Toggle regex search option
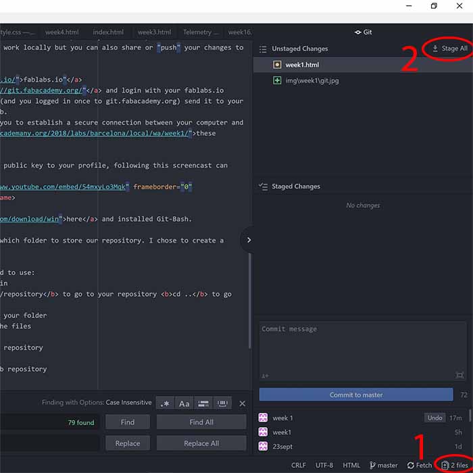This screenshot has height=473, width=473. pos(165,403)
